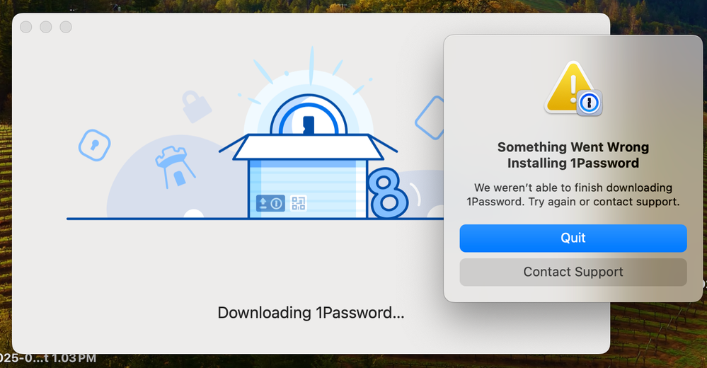The image size is (707, 368).
Task: Click the 1Password badge on the warning icon
Action: pyautogui.click(x=590, y=103)
